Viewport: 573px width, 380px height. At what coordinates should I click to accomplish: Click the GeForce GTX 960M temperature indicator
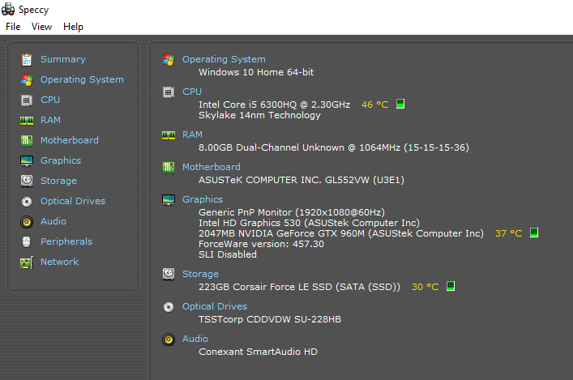click(x=534, y=233)
